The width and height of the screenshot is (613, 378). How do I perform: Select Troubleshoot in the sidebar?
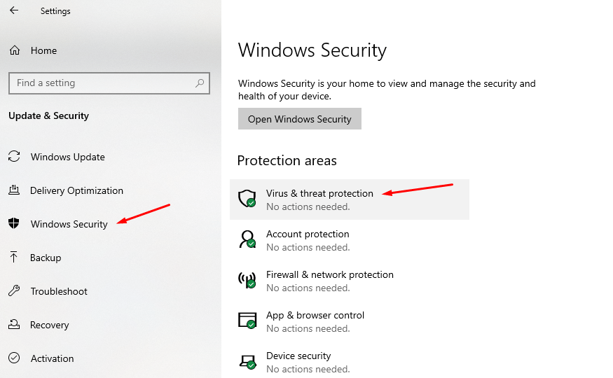pos(59,291)
